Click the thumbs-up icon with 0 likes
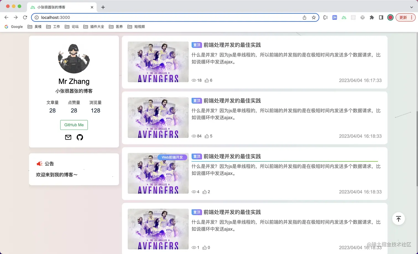The height and width of the screenshot is (254, 418). tap(205, 248)
